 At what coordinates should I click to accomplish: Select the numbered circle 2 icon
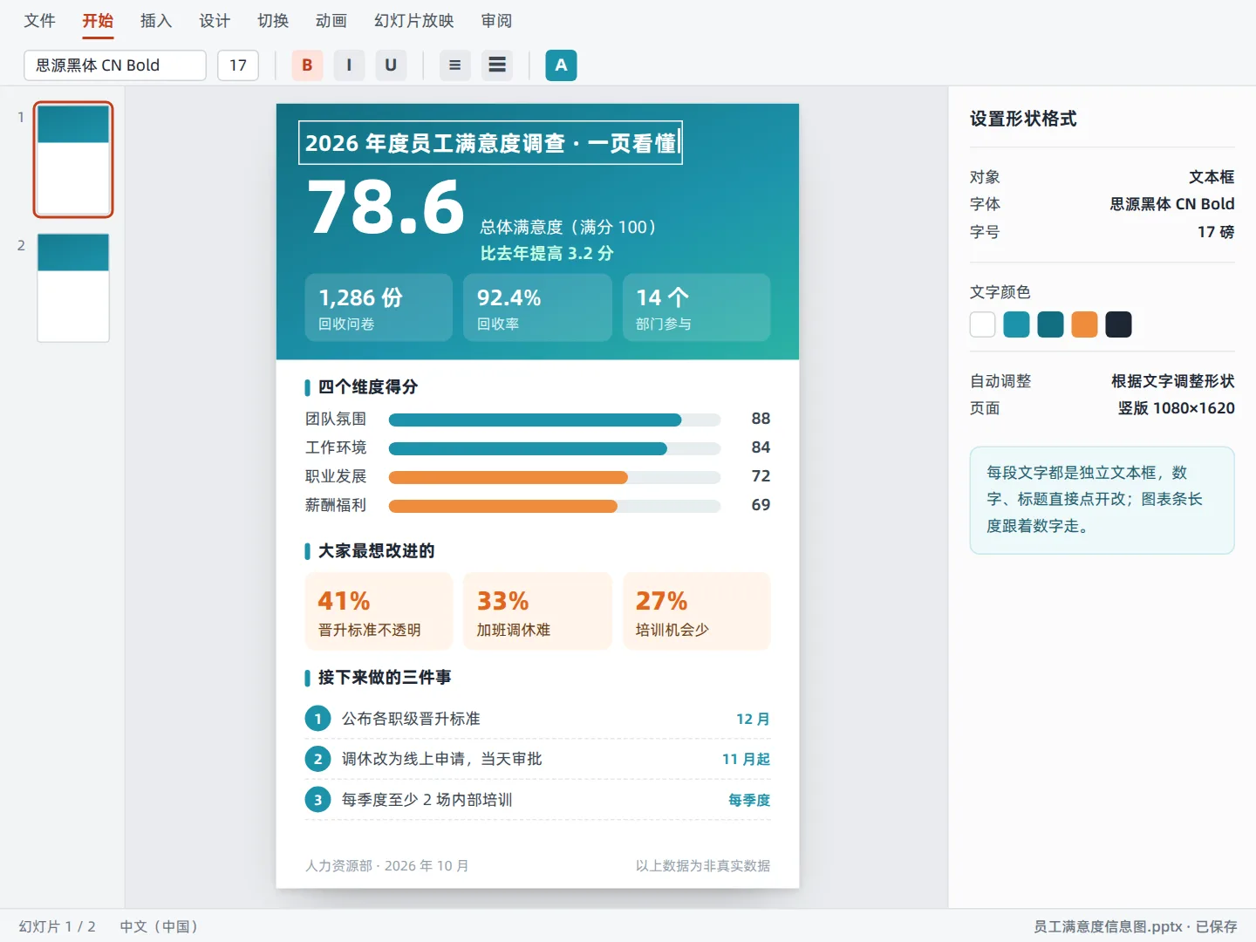[317, 759]
